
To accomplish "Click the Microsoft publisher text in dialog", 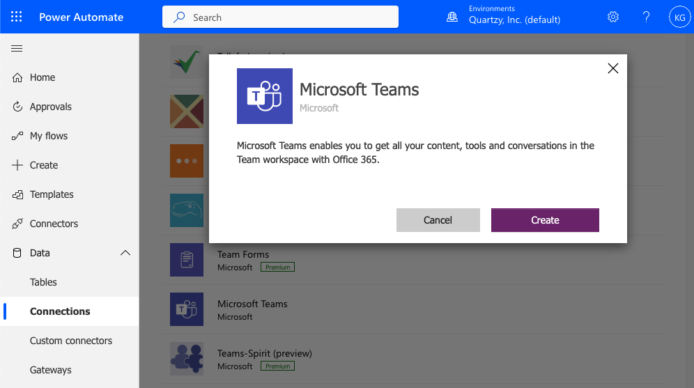I will coord(318,108).
